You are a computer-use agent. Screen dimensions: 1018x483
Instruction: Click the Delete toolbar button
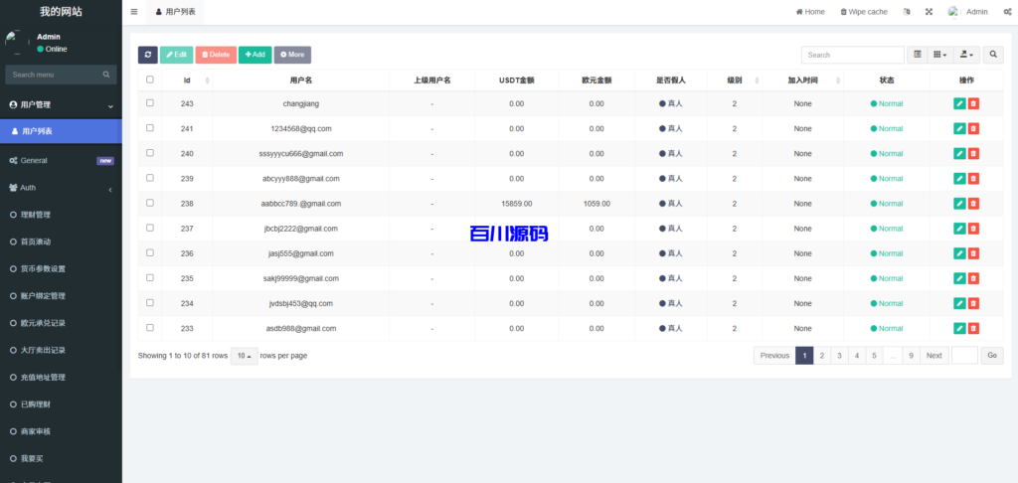click(216, 55)
